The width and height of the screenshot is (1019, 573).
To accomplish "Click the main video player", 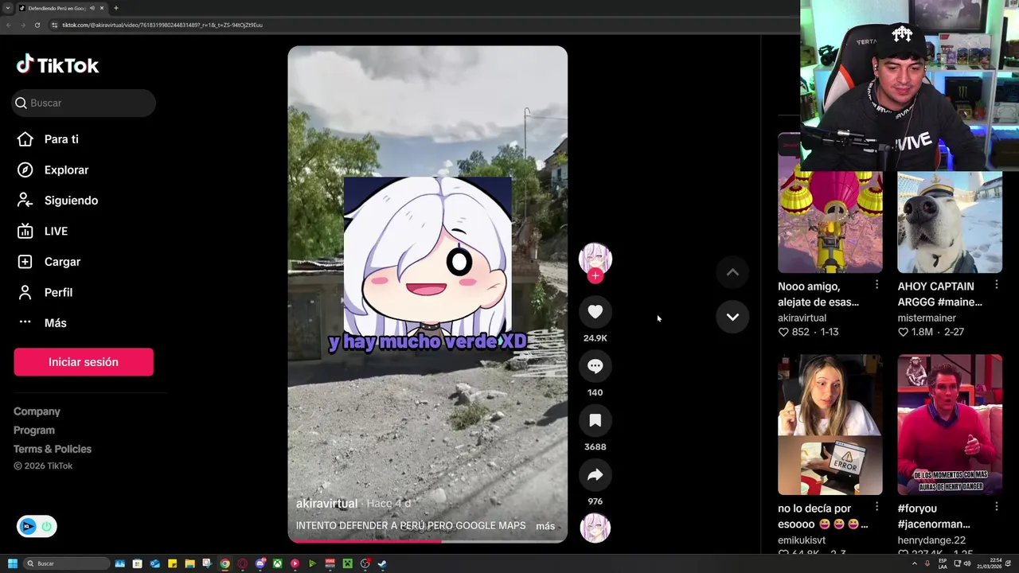I will [428, 294].
